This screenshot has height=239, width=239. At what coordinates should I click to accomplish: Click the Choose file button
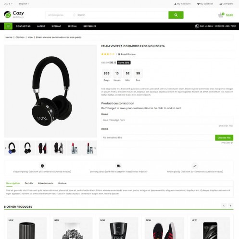point(224,138)
